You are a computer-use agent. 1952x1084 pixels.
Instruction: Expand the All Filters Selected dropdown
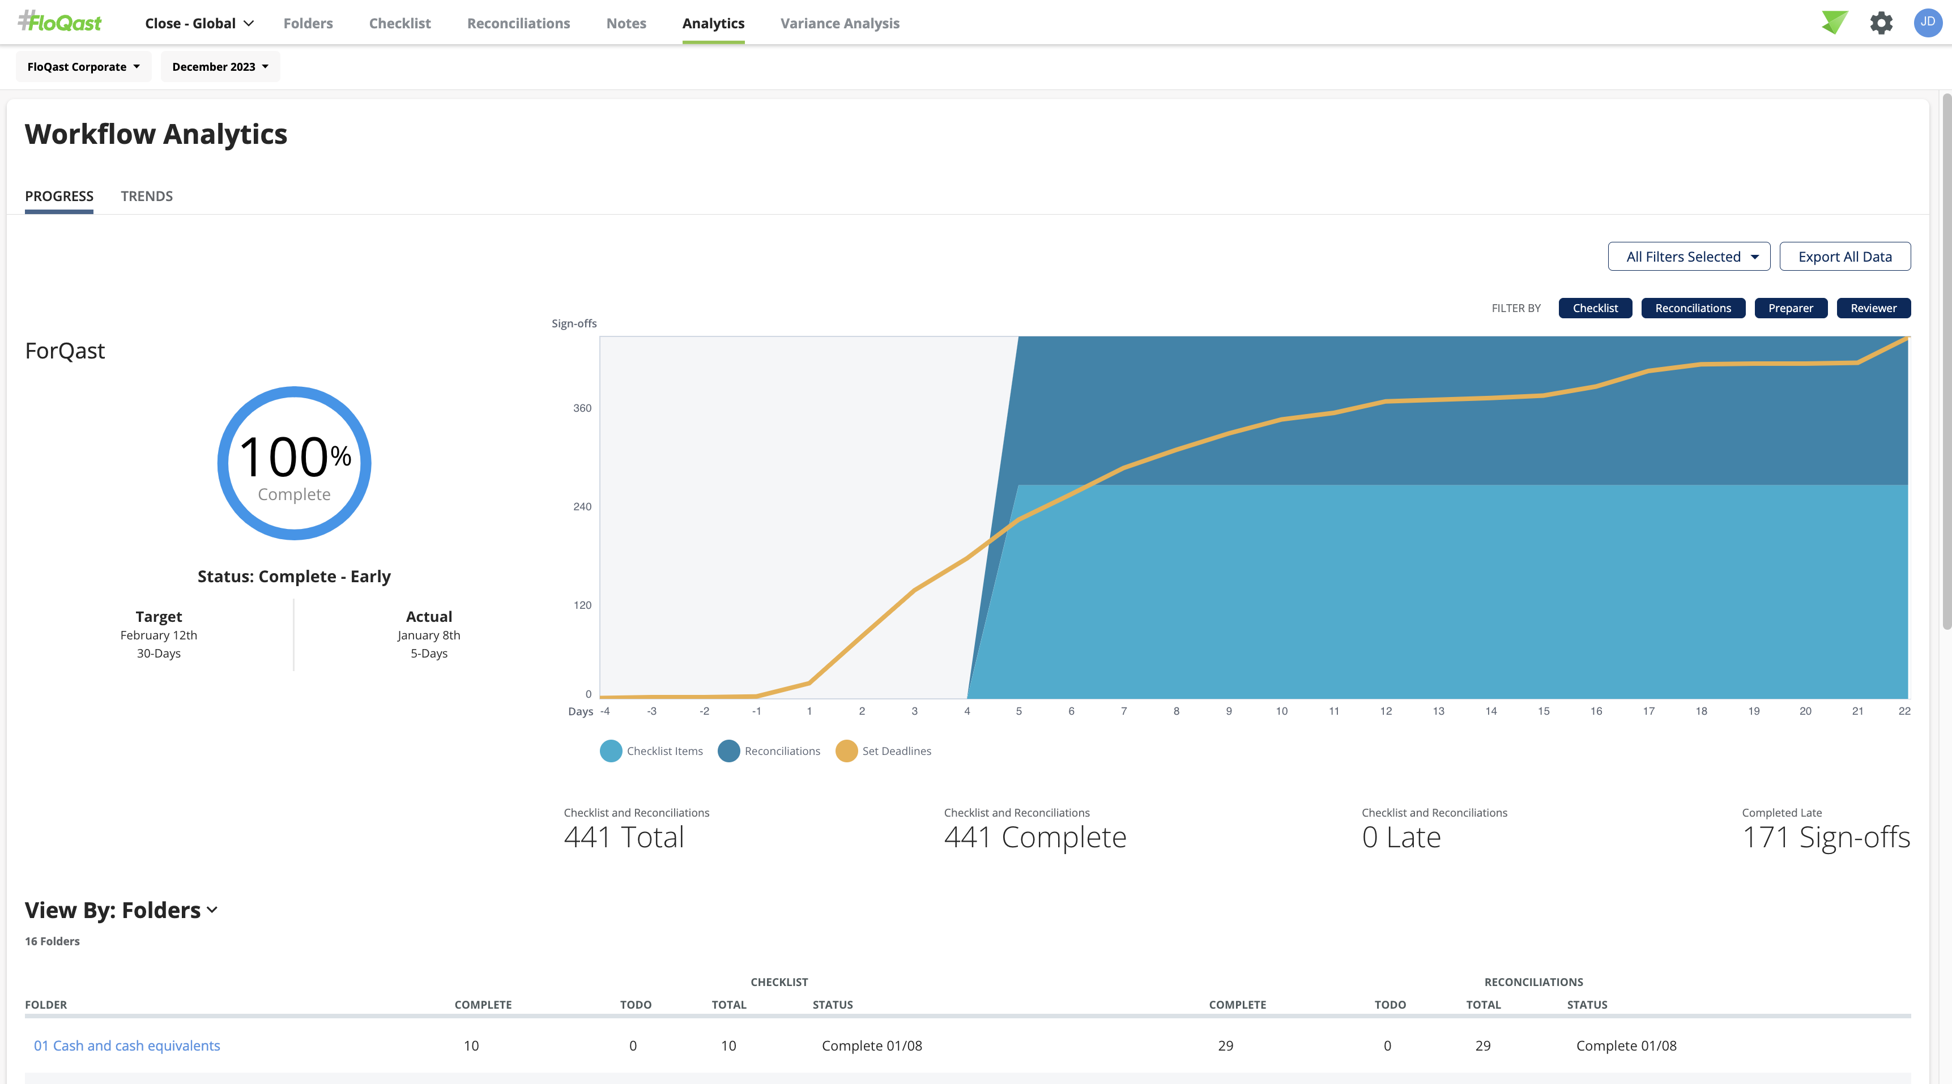(x=1688, y=257)
